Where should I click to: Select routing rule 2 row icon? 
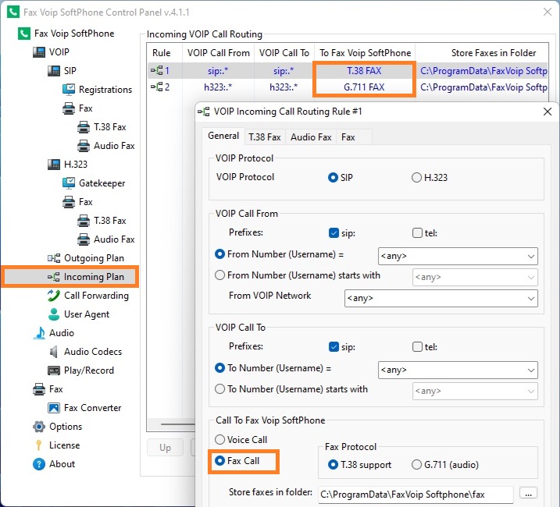(x=156, y=87)
